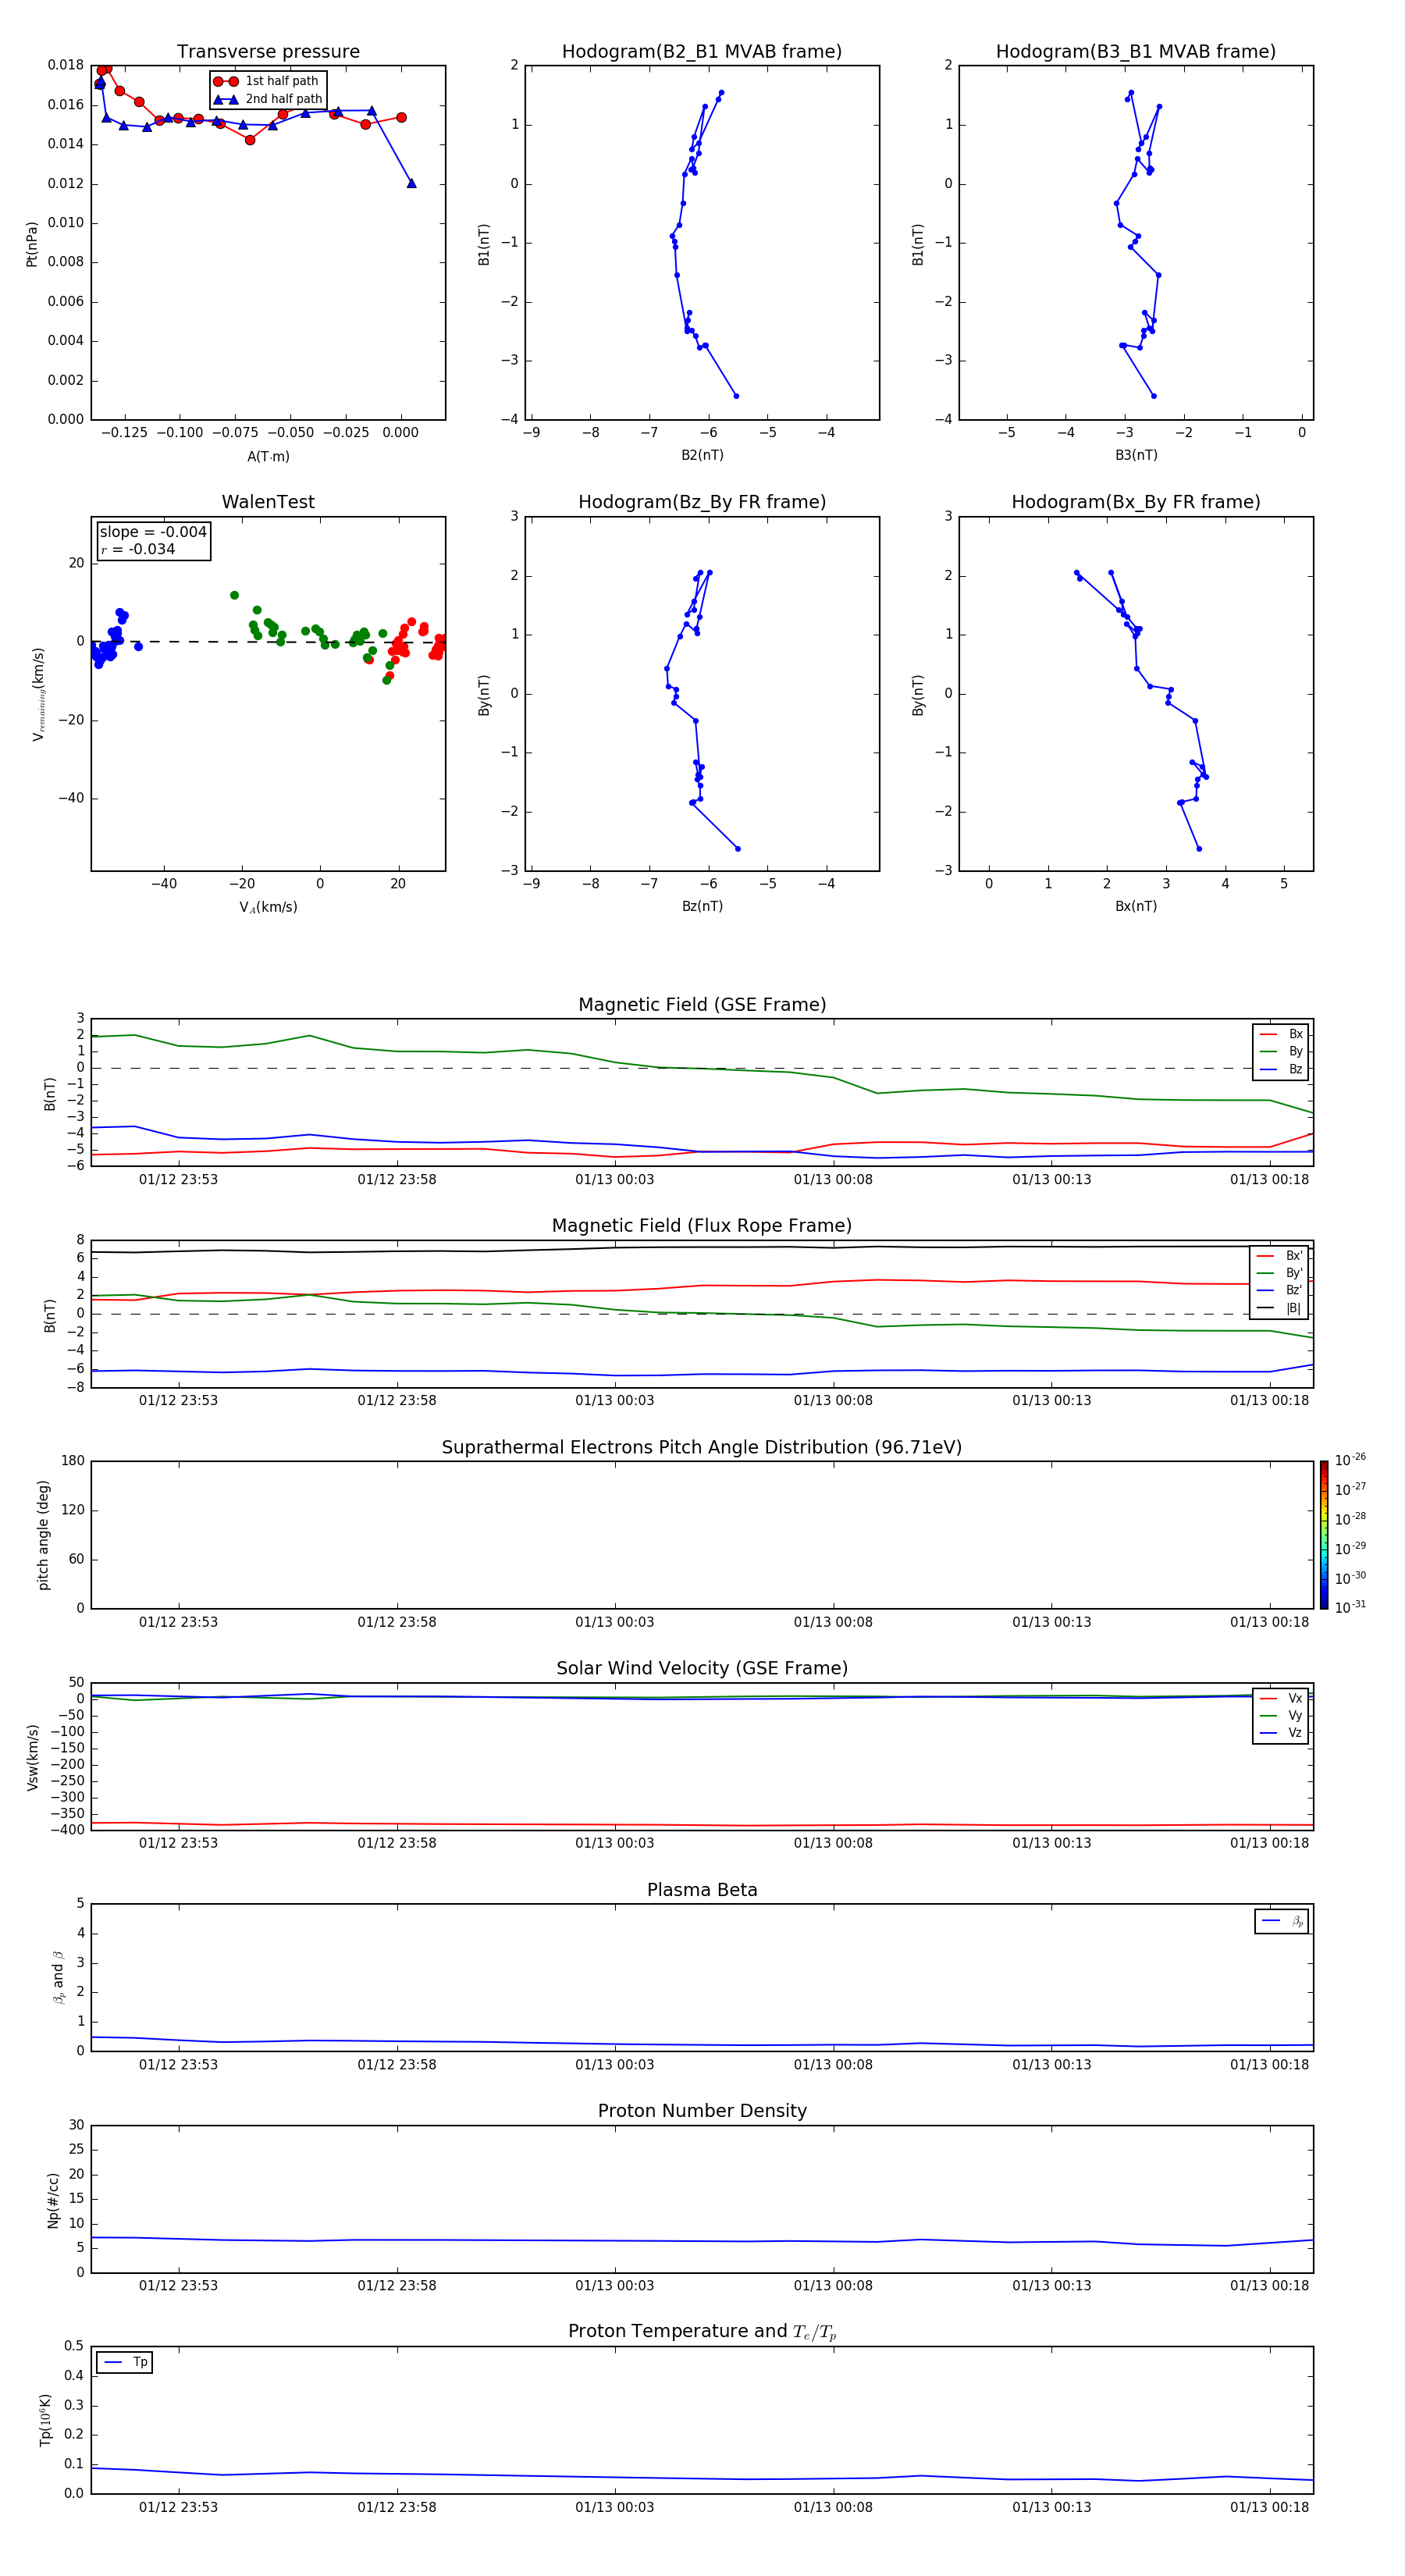
Task: Click the 'Proton Temperature and Te/Tp' title
Action: pyautogui.click(x=702, y=2332)
